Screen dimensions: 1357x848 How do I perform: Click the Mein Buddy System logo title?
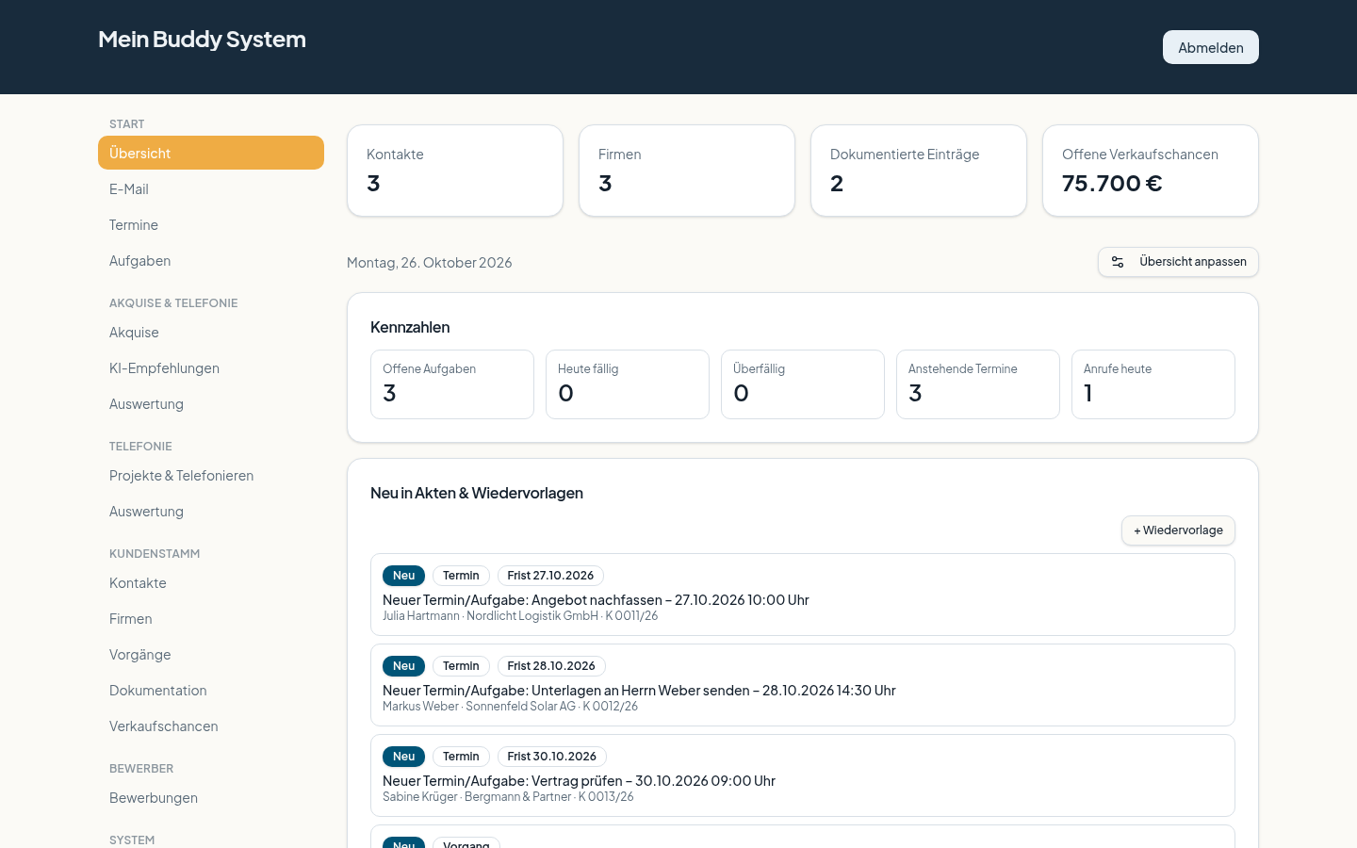click(202, 40)
